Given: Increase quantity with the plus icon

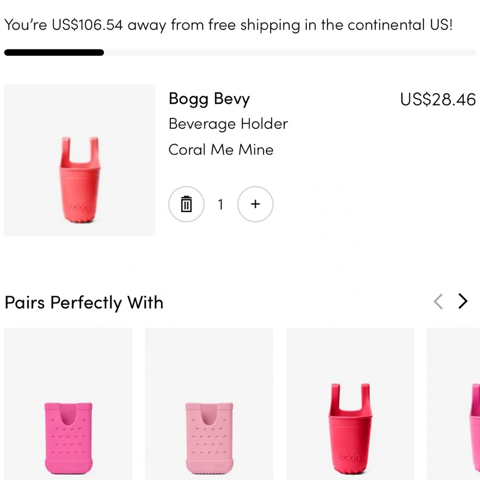Looking at the screenshot, I should click(x=255, y=204).
